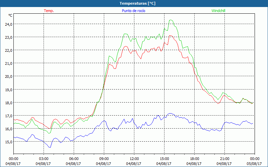The width and height of the screenshot is (268, 167).
Task: Click the '23,0' y-axis value
Action: (9, 37)
